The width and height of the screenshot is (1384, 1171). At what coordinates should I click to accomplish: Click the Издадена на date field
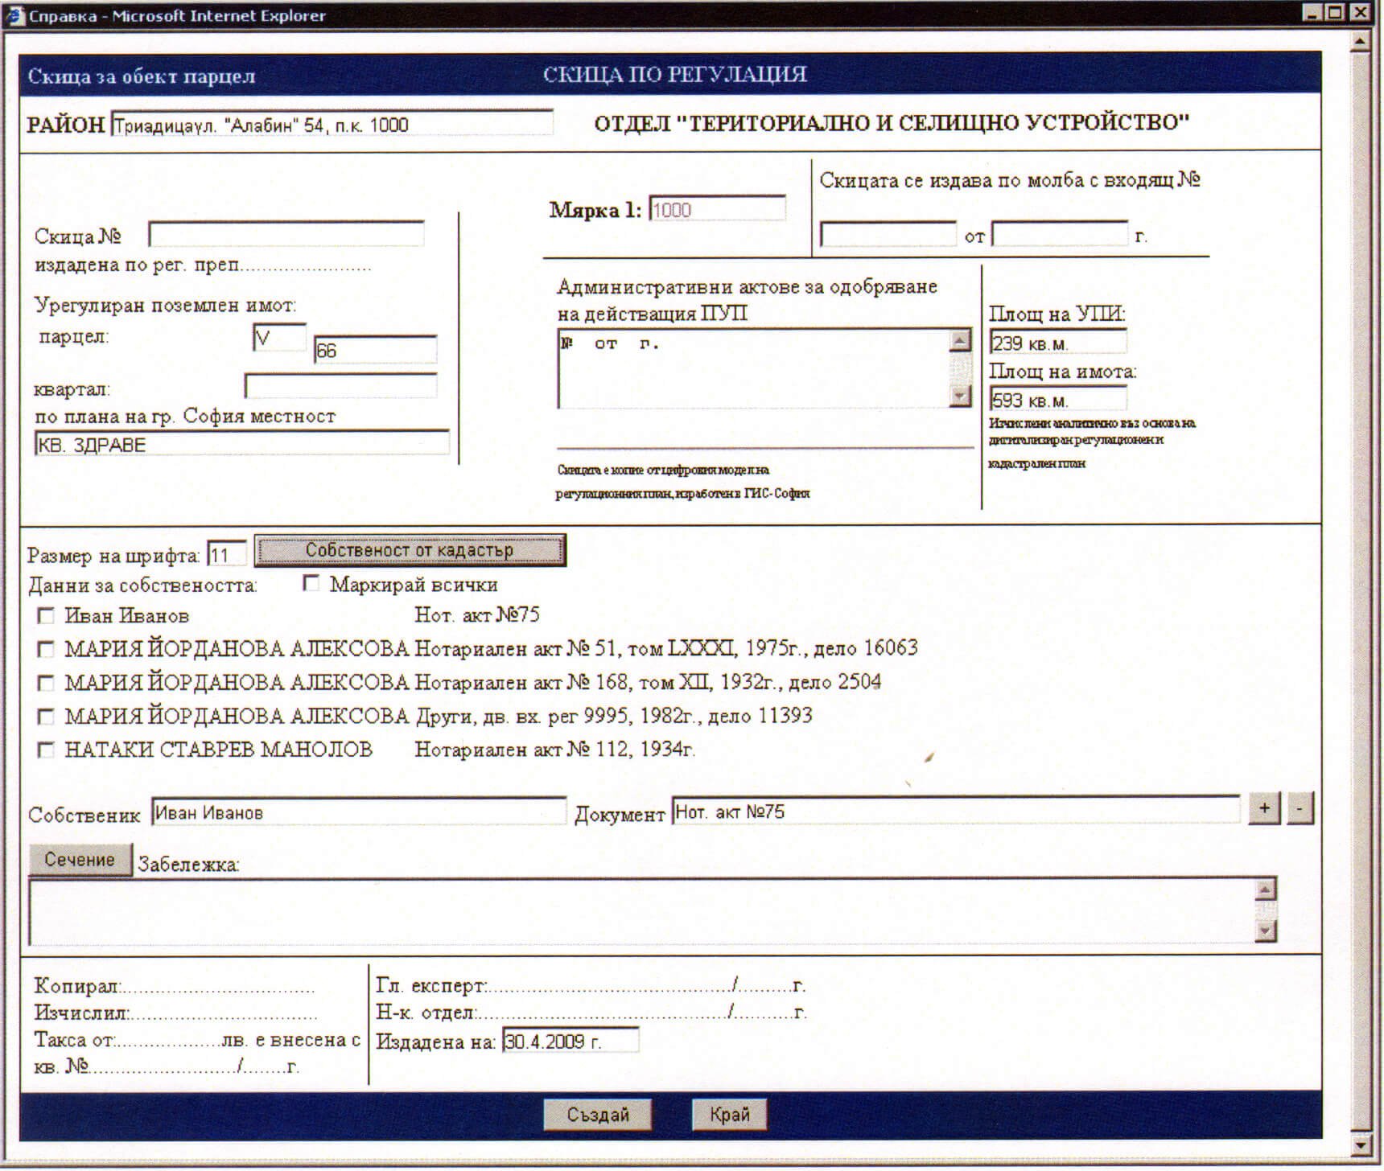[x=570, y=1041]
